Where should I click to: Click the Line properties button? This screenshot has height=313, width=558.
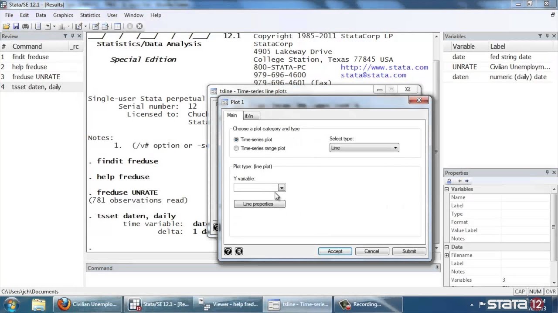pyautogui.click(x=260, y=204)
